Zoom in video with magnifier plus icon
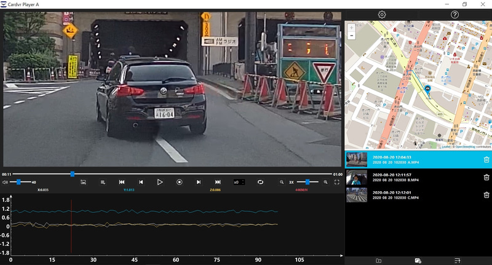Image resolution: width=492 pixels, height=265 pixels. (x=326, y=182)
